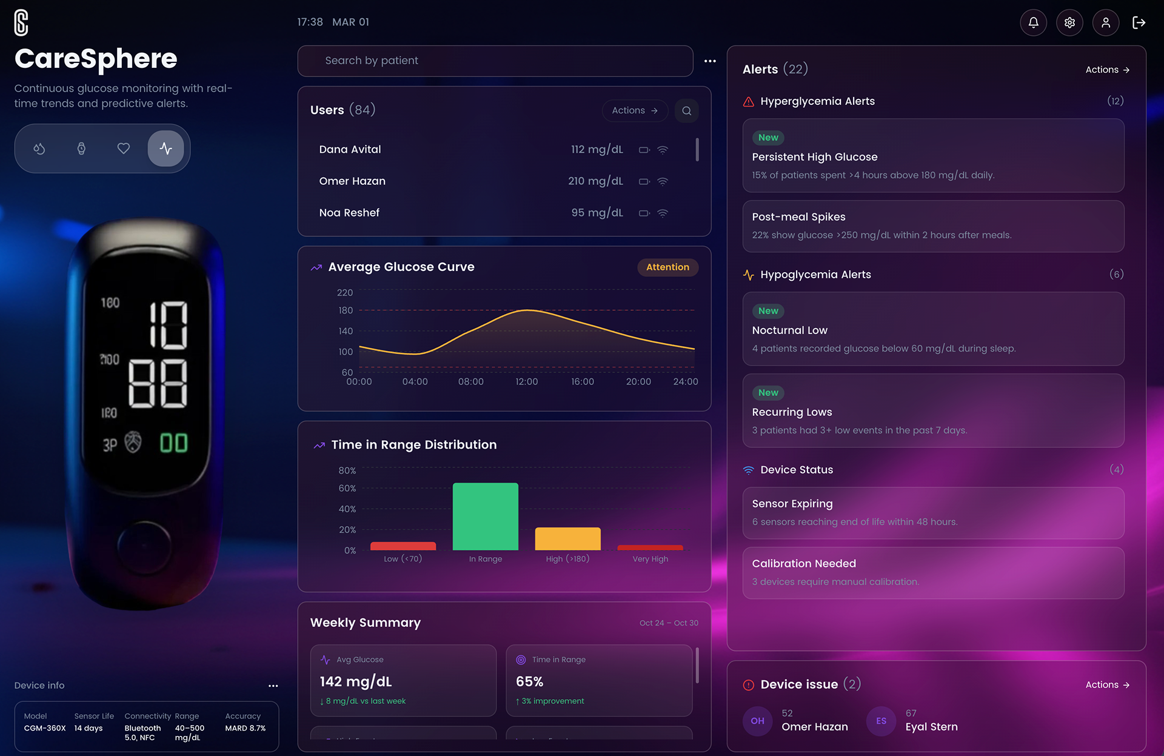The width and height of the screenshot is (1164, 756).
Task: Click the logout icon
Action: (x=1139, y=23)
